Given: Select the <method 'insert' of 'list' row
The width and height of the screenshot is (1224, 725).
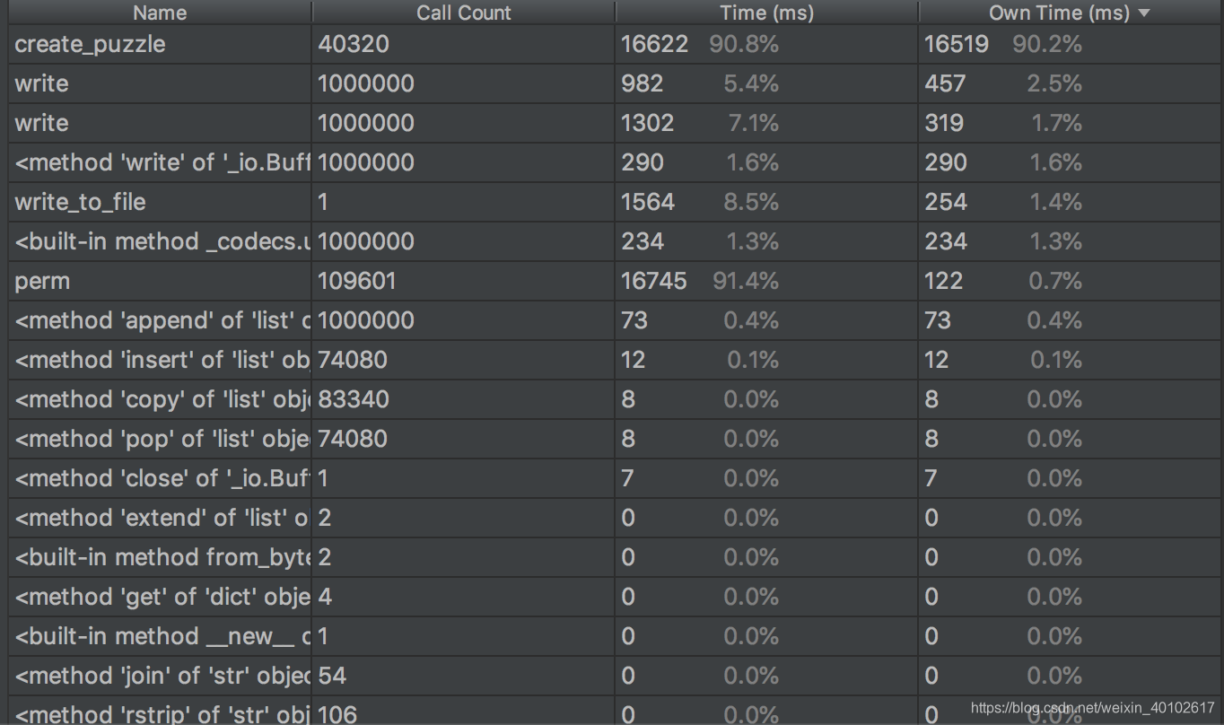Looking at the screenshot, I should [615, 360].
